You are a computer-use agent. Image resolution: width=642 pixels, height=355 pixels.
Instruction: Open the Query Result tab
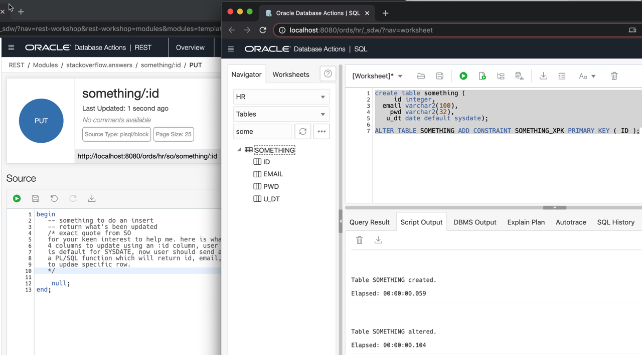coord(370,222)
